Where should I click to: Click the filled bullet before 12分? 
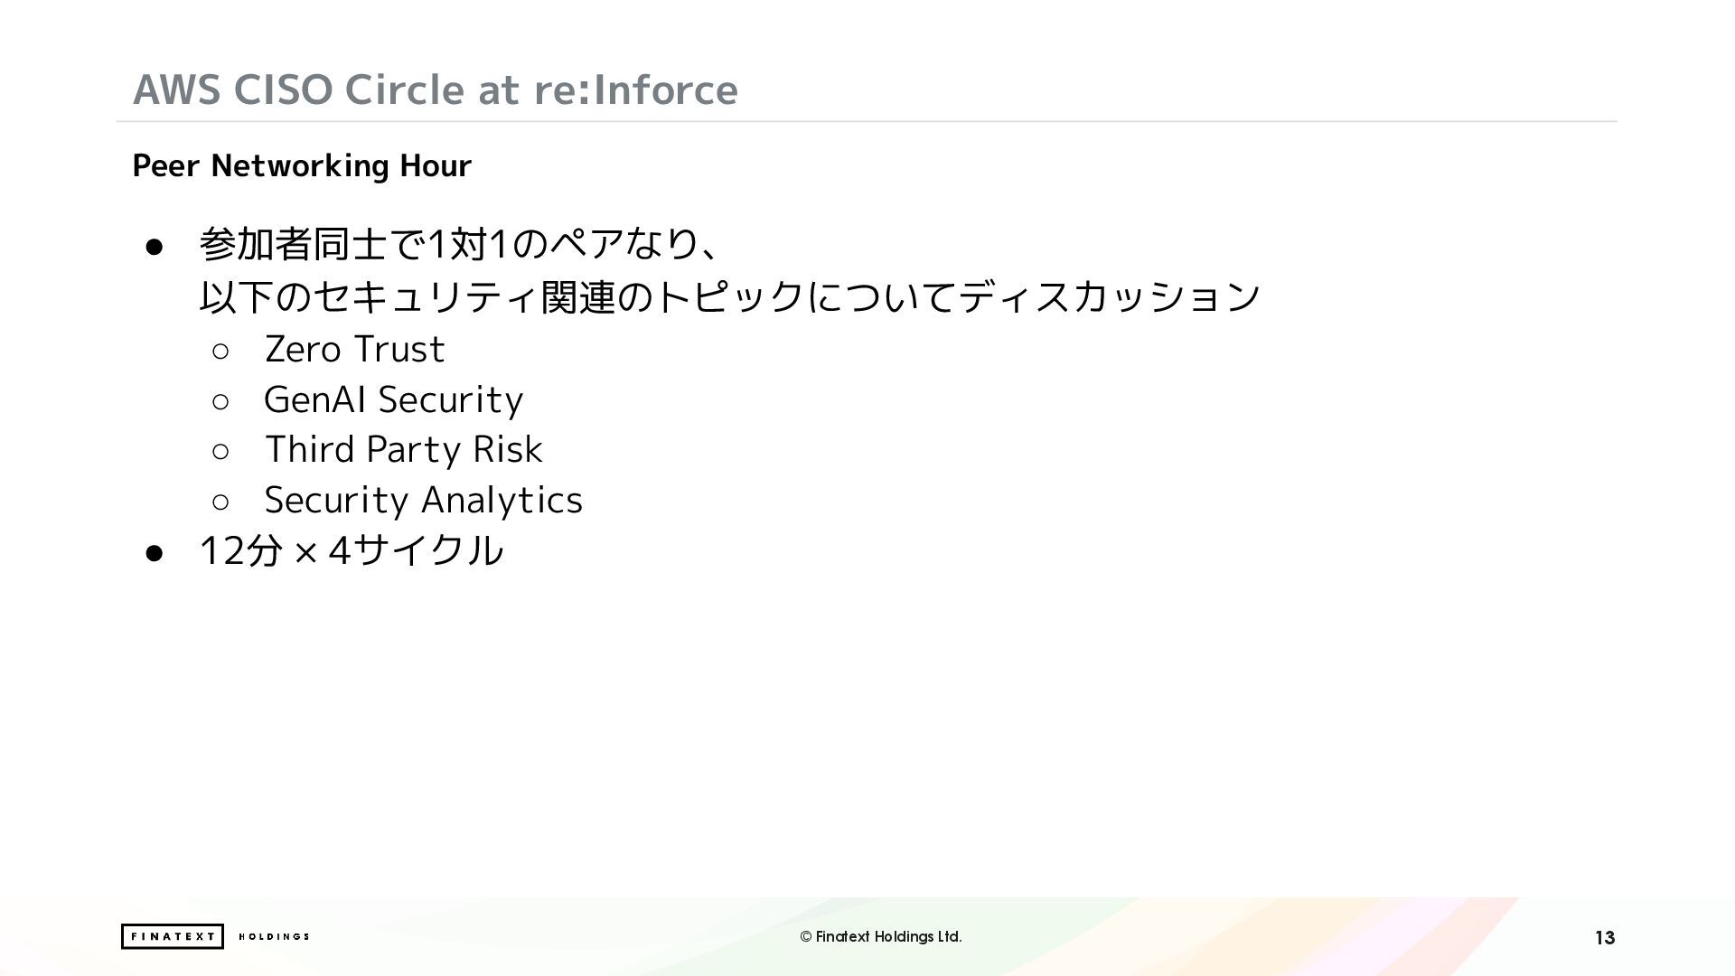[154, 552]
